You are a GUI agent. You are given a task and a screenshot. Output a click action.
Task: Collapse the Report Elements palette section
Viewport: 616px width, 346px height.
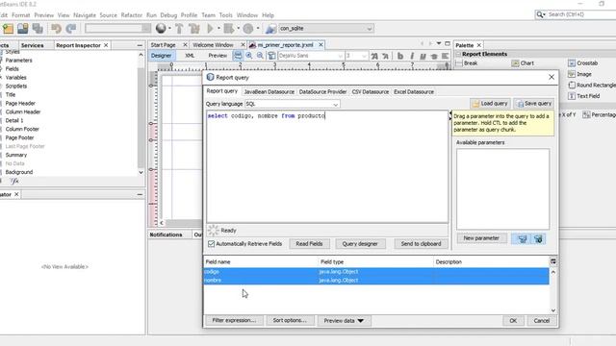pyautogui.click(x=458, y=54)
